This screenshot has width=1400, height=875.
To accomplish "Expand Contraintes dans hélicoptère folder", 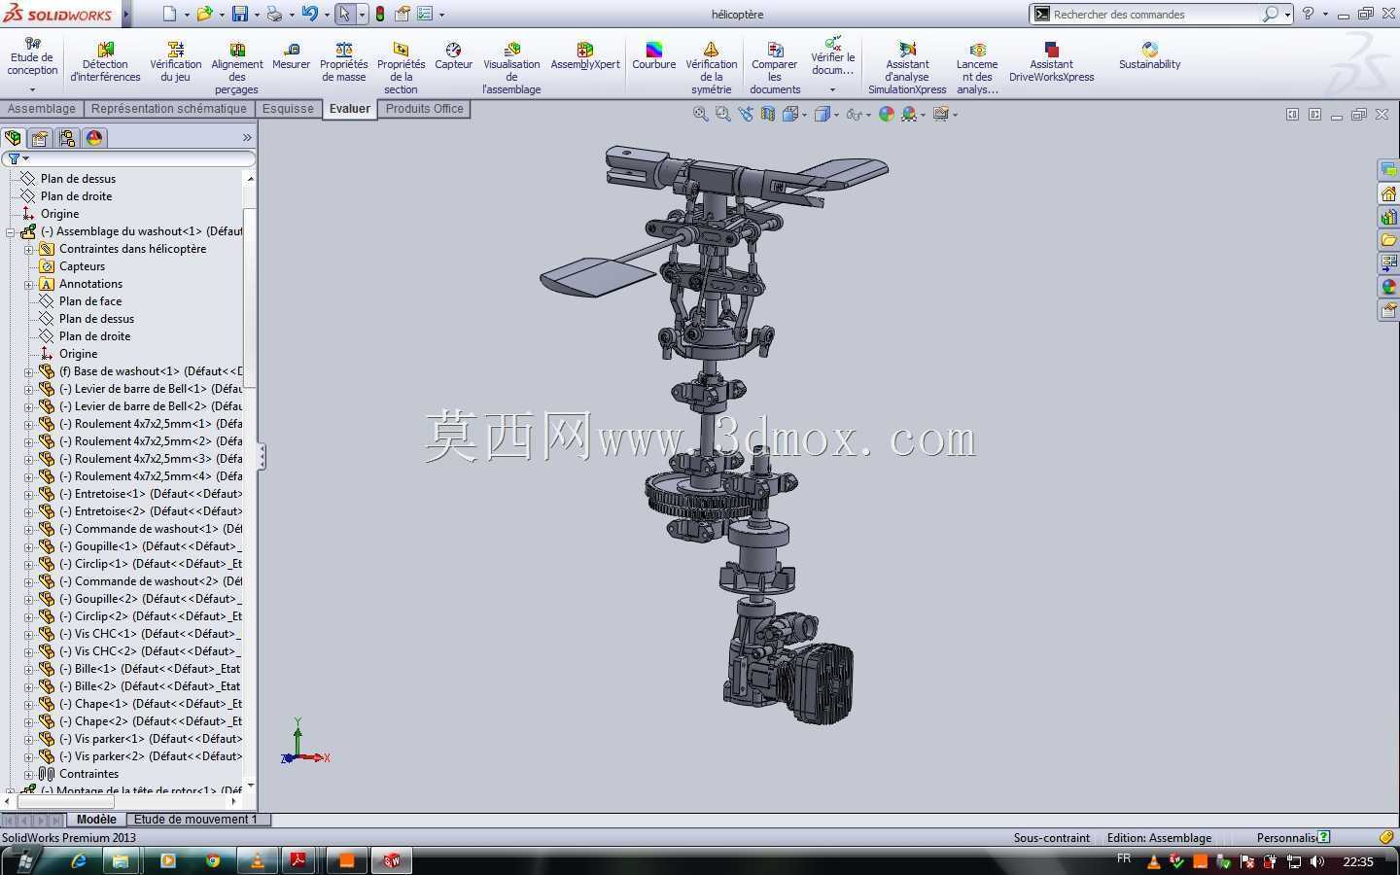I will pyautogui.click(x=29, y=249).
